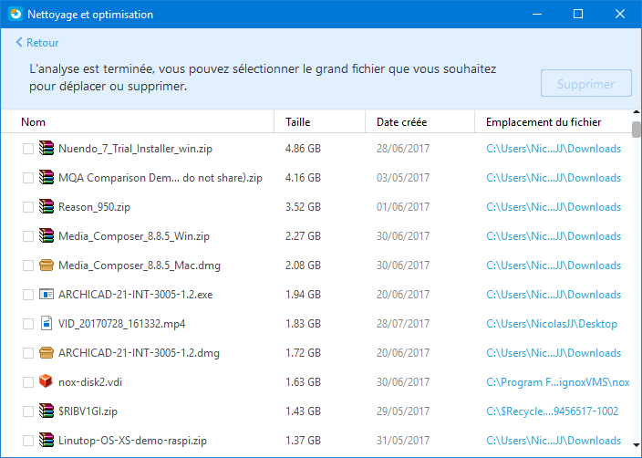Click the archive icon beside Media_Composer_8.8.5_Win.zip

pyautogui.click(x=47, y=235)
